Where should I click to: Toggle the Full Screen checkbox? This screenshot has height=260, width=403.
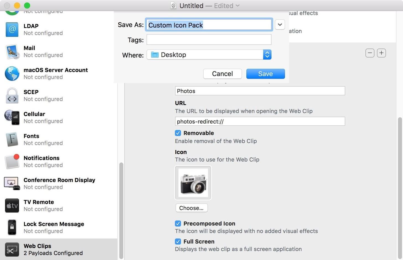pos(178,241)
